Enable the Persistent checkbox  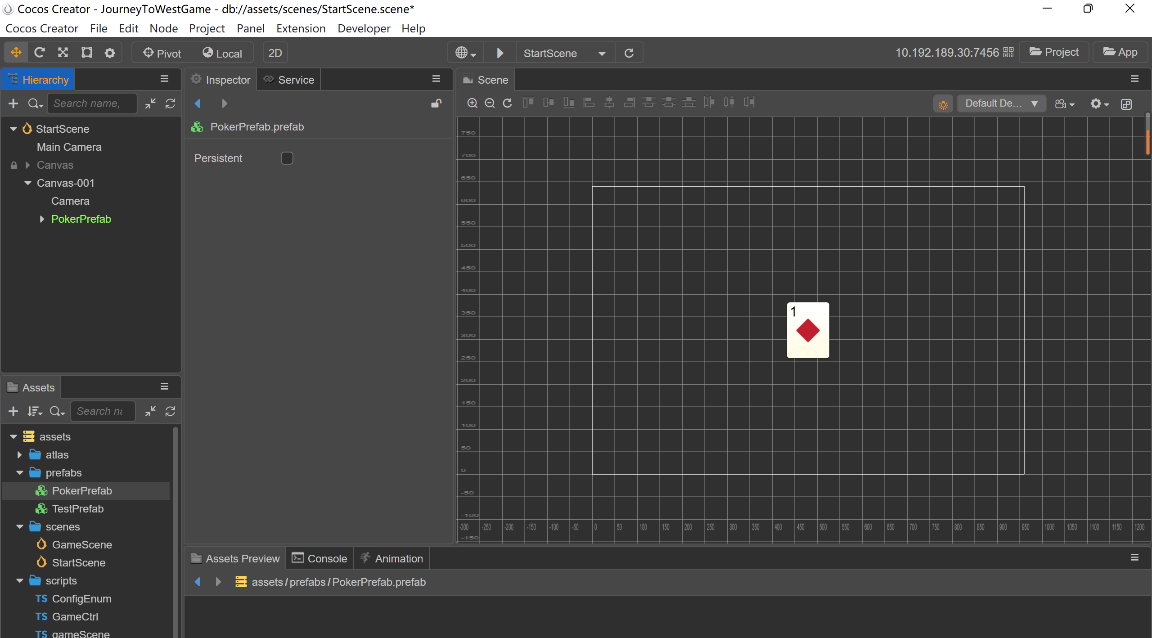287,158
